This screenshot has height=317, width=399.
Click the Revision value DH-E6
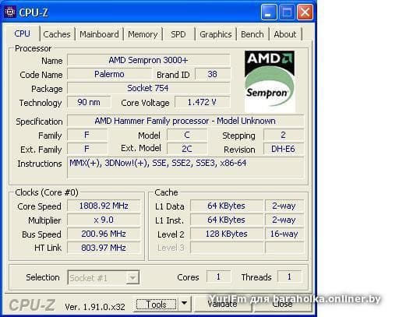[x=284, y=149]
